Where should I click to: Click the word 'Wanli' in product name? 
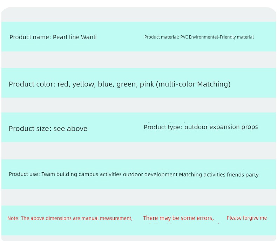coord(89,37)
